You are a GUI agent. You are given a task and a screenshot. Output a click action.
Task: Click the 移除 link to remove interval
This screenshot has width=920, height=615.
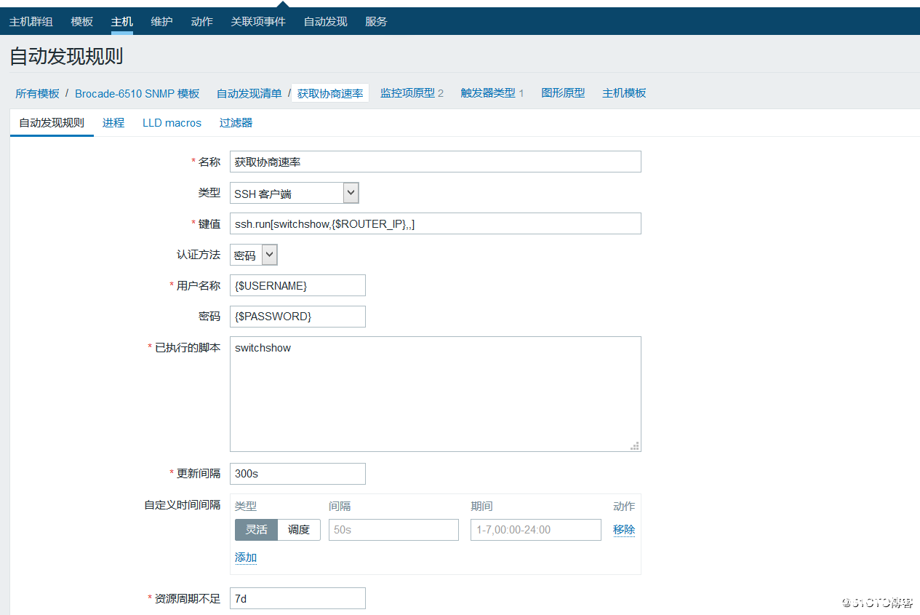coord(623,529)
